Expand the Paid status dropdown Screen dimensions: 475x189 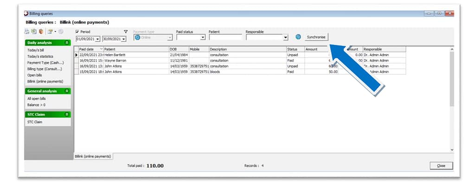point(203,37)
